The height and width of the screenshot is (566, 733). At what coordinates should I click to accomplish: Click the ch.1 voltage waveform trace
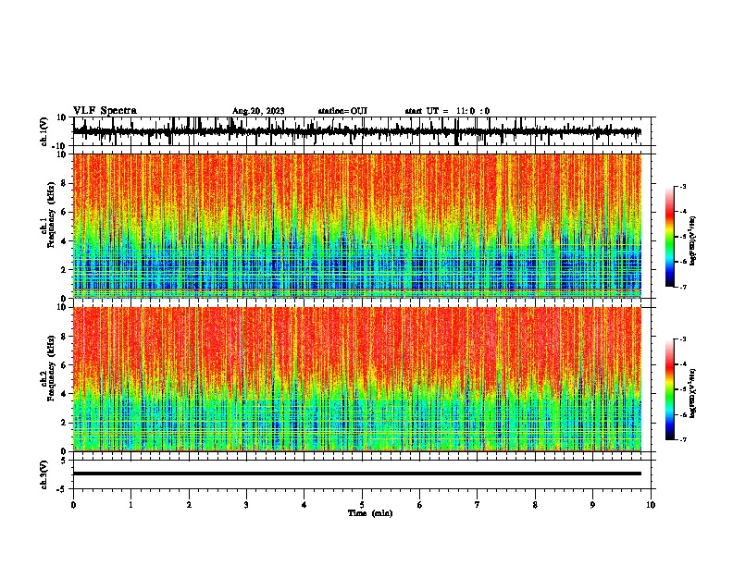[x=357, y=131]
